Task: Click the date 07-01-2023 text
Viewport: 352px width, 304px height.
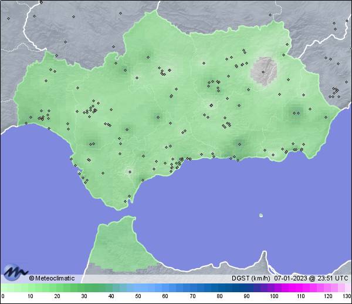Action: click(290, 278)
